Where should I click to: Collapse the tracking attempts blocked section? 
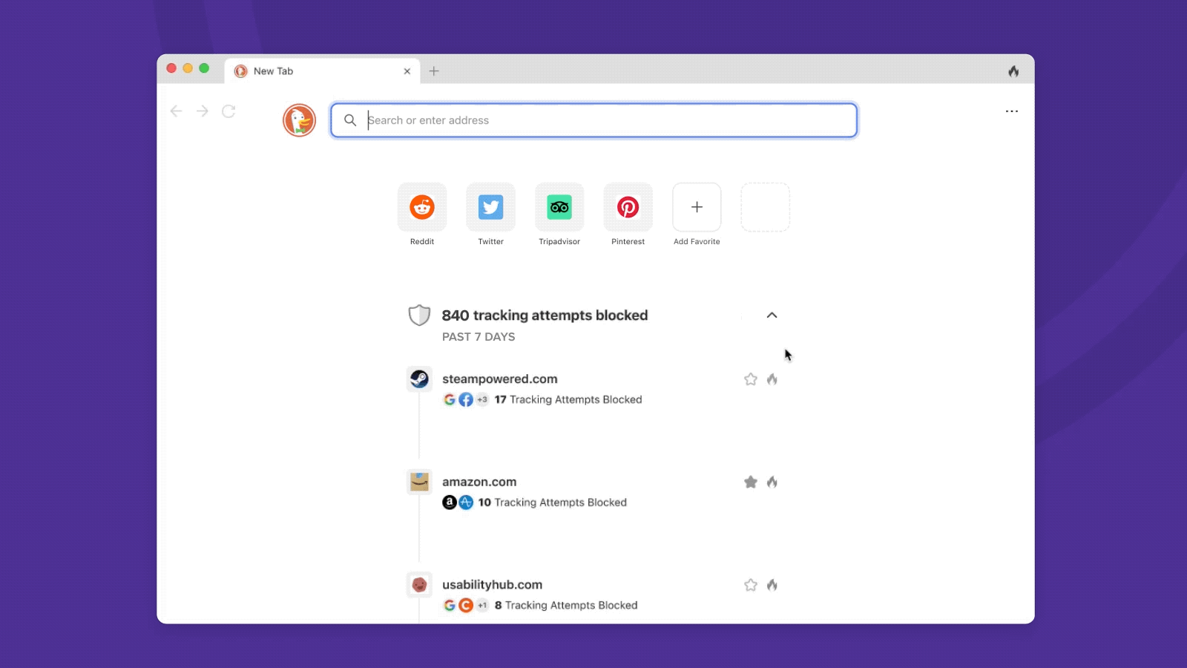(772, 315)
